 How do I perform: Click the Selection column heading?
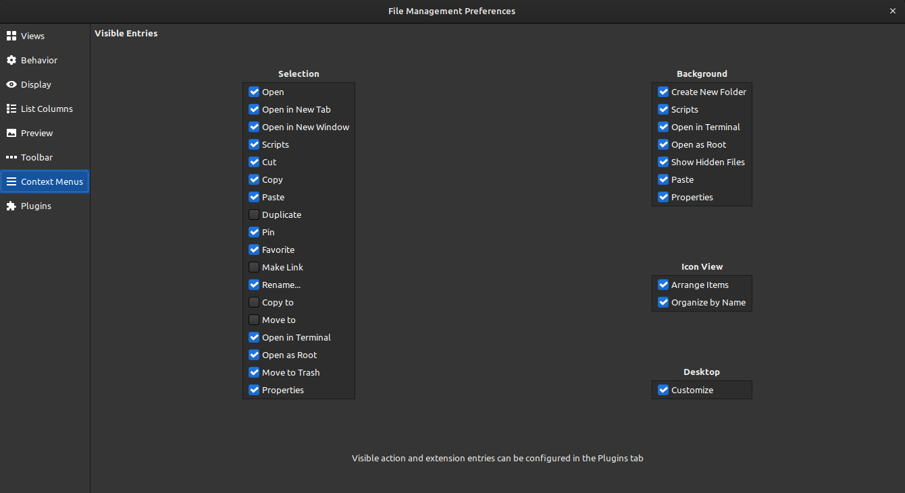299,74
